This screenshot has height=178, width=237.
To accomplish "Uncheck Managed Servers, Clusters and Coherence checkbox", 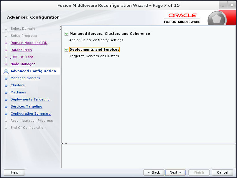I will click(x=66, y=34).
